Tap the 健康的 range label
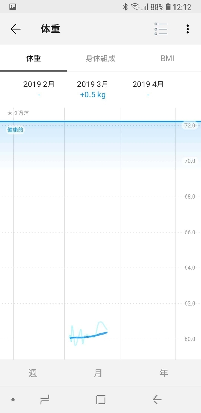Screen dimensions: 201x413 pyautogui.click(x=15, y=130)
